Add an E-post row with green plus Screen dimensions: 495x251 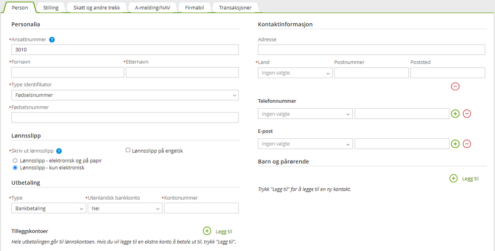pyautogui.click(x=455, y=144)
